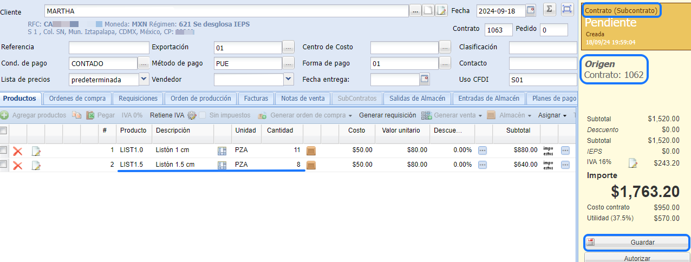Click the Pedido input field
Viewport: 691px width, 262px height.
tap(554, 30)
